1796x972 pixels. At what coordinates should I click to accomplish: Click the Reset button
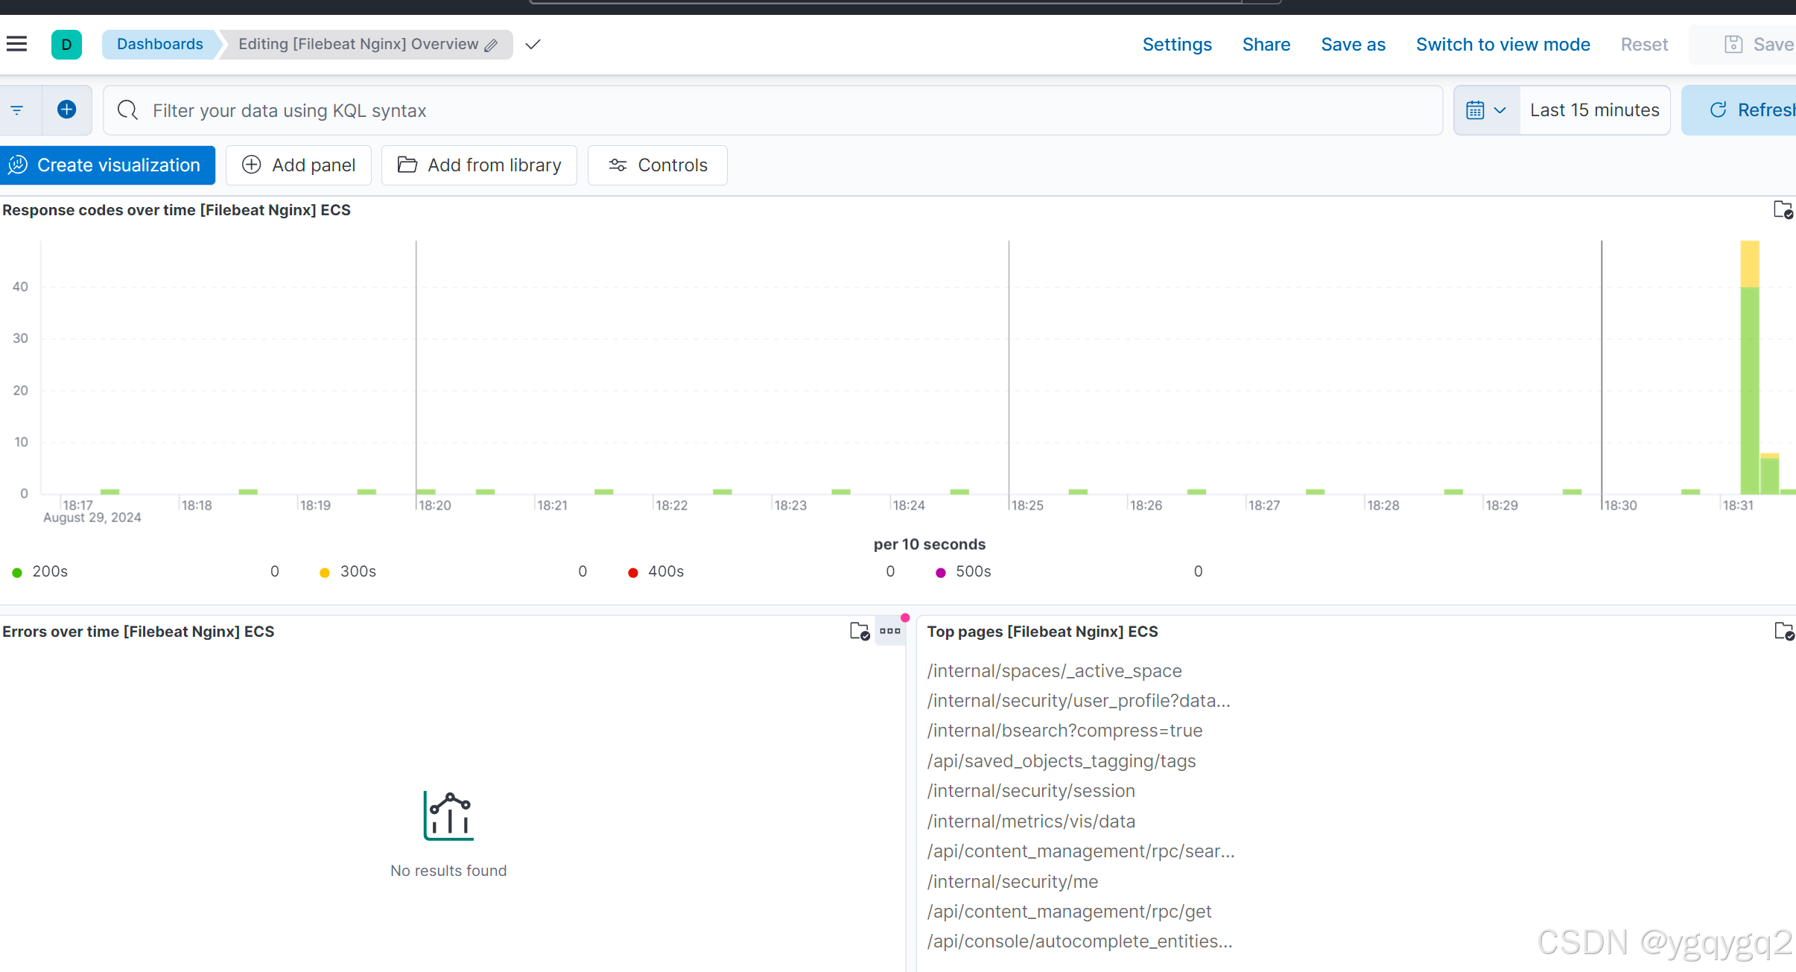pos(1644,45)
